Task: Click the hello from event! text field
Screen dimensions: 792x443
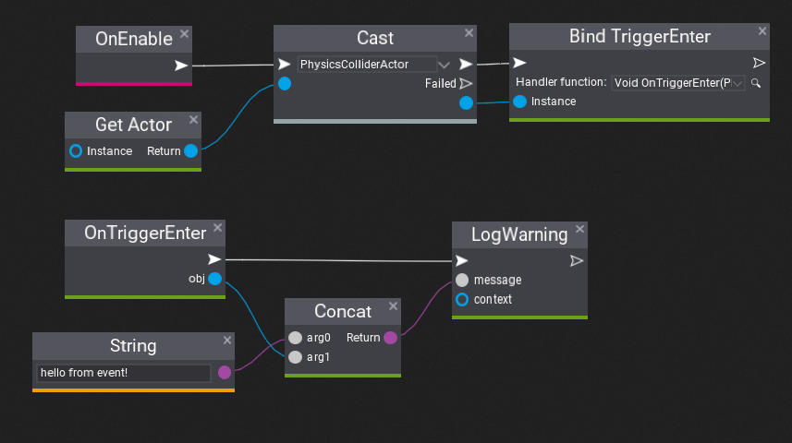Action: tap(123, 373)
